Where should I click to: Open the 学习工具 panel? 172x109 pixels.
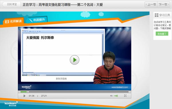pyautogui.click(x=162, y=15)
